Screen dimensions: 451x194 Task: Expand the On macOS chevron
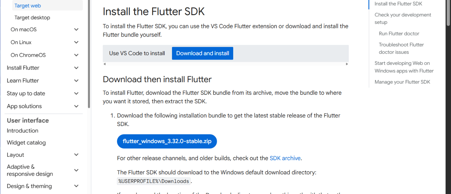[76, 29]
